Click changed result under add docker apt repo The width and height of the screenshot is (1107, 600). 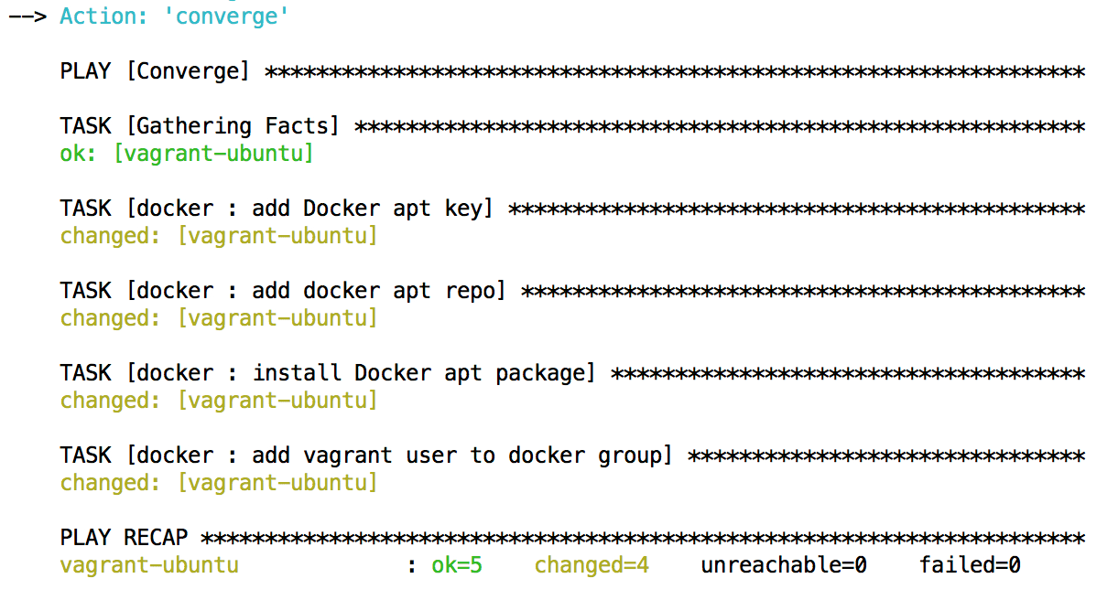pyautogui.click(x=219, y=318)
